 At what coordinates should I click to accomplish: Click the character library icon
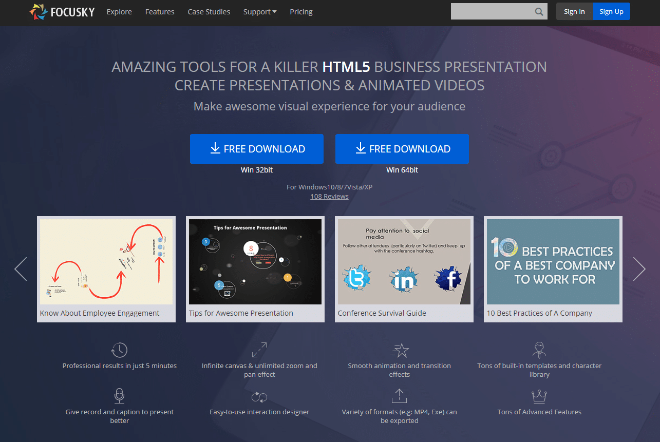tap(539, 350)
